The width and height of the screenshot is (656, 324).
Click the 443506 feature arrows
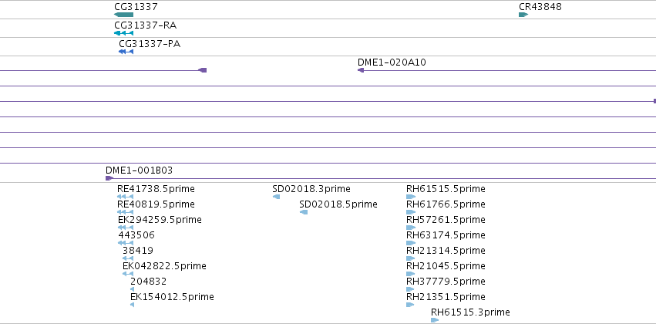pyautogui.click(x=126, y=243)
